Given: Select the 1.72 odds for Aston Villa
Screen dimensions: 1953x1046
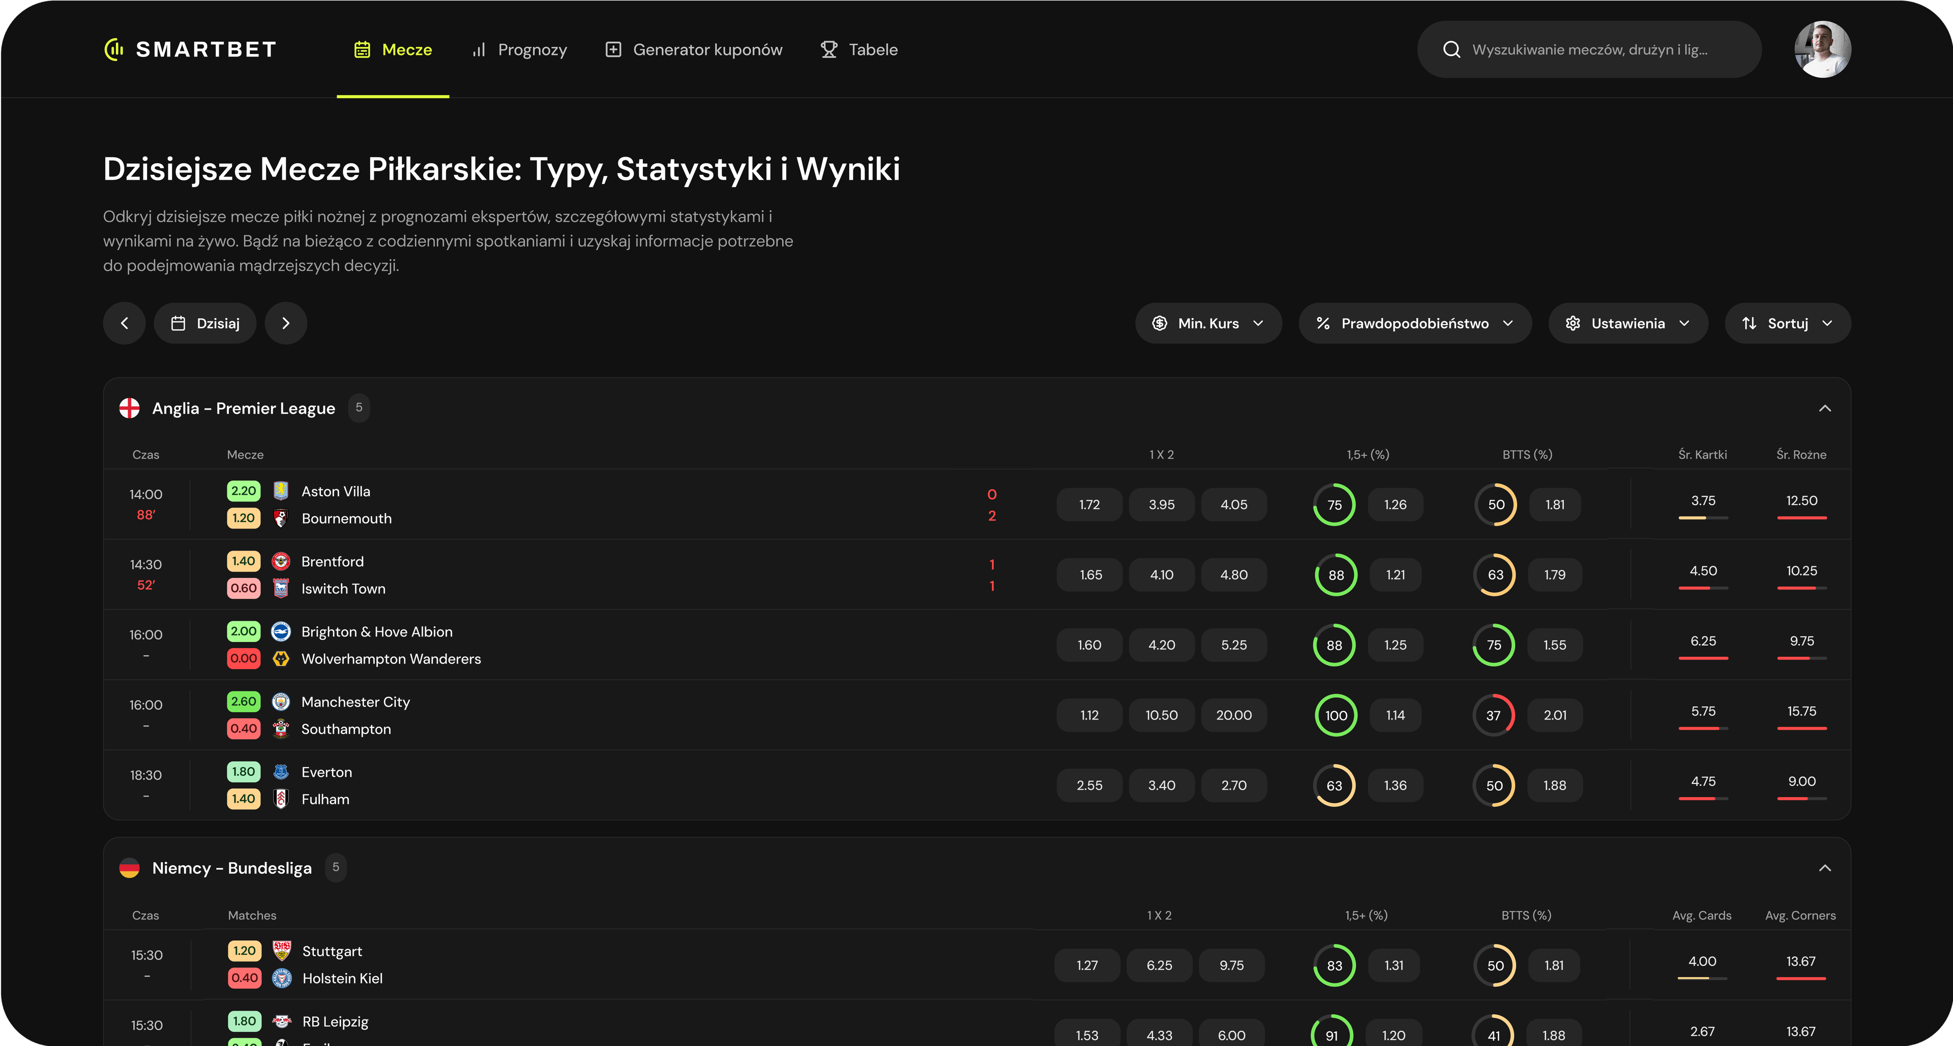Looking at the screenshot, I should coord(1089,504).
